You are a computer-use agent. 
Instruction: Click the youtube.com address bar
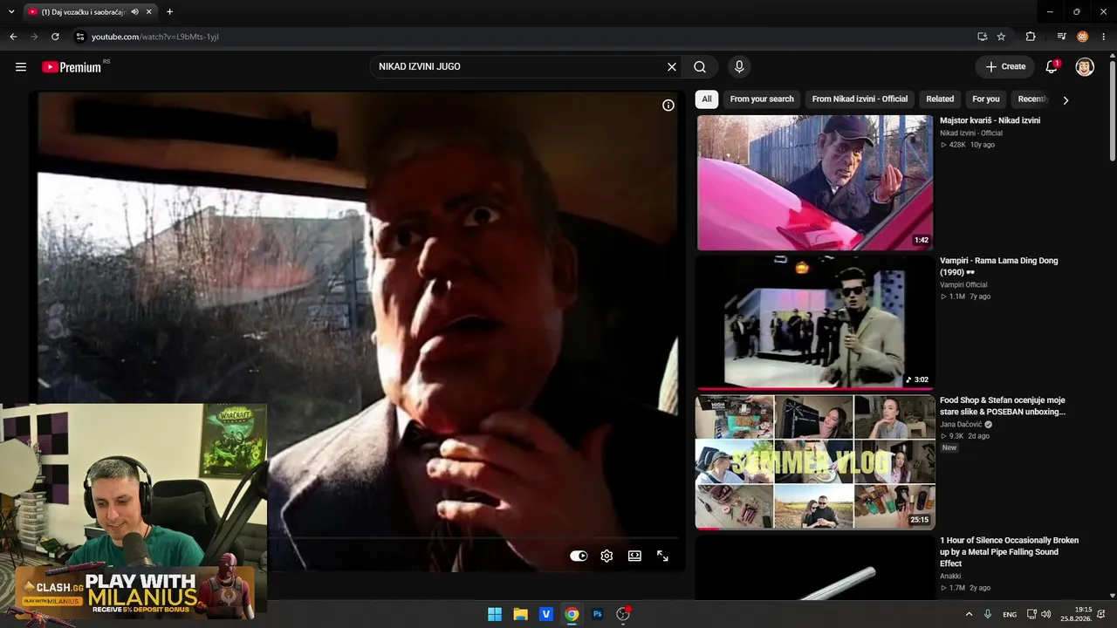coord(524,37)
